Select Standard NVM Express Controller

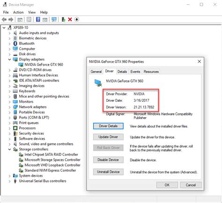(50, 170)
